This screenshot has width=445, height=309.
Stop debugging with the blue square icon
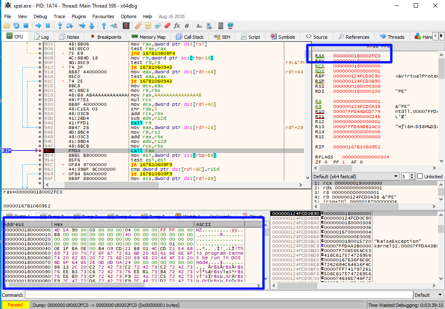(x=26, y=26)
